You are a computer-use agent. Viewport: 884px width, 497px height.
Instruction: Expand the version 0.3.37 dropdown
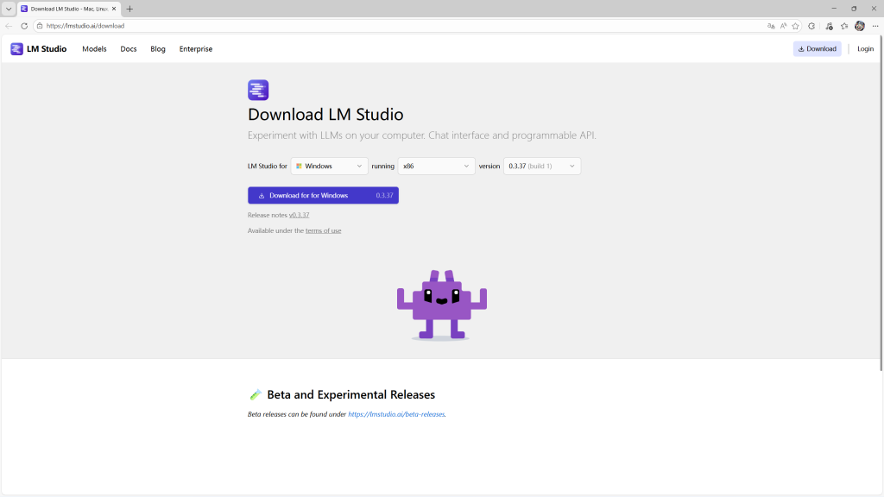point(541,166)
